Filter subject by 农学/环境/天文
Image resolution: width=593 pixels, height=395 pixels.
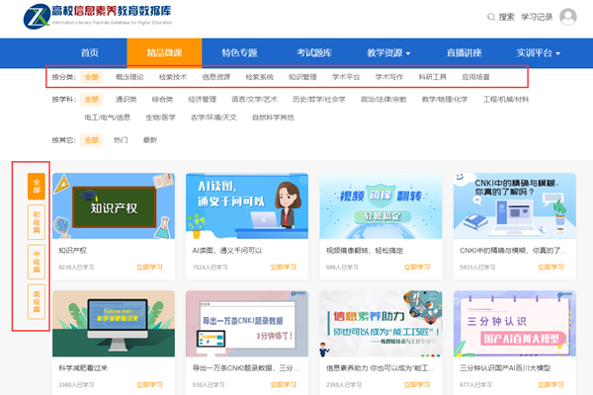[x=213, y=118]
